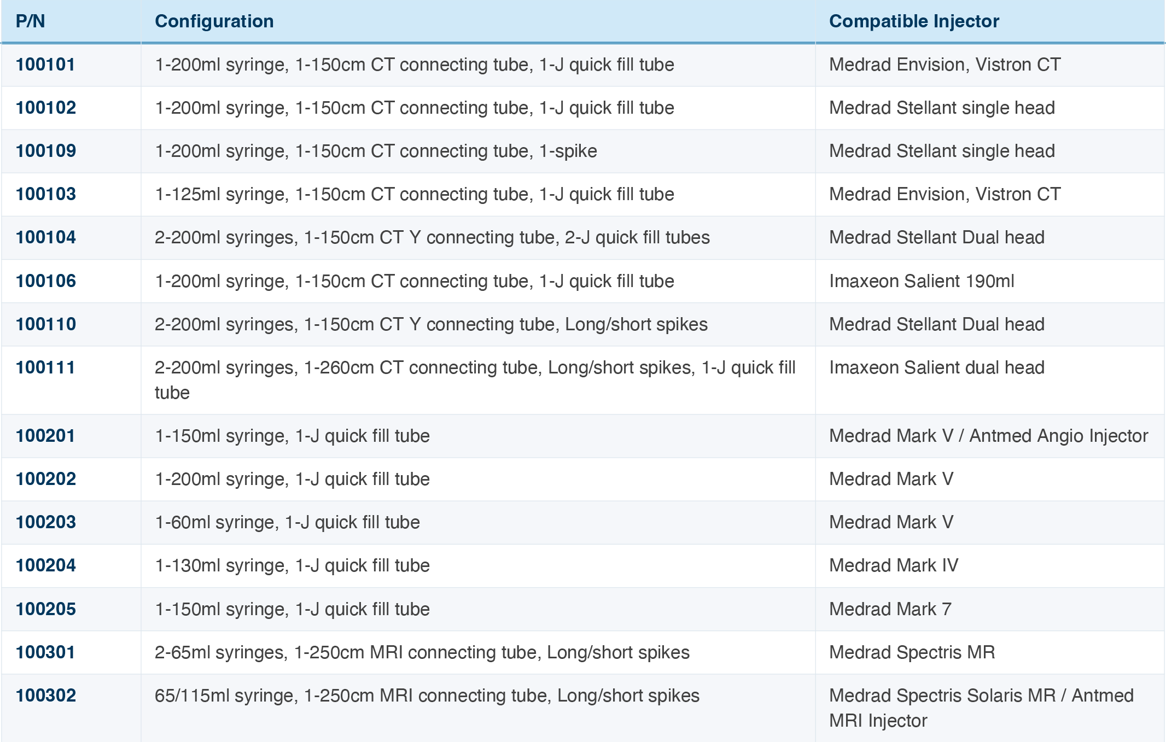Select part number 100204

[46, 565]
